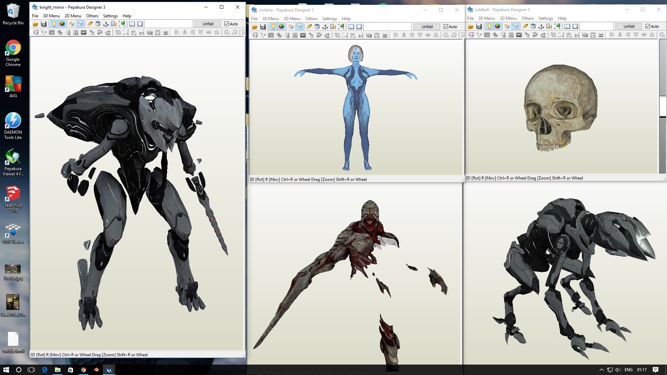667x375 pixels.
Task: Click undo arrow icon in cortana toolbar
Action: pos(319,35)
